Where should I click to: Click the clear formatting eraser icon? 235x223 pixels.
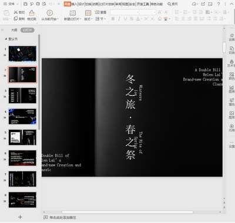tap(160, 19)
